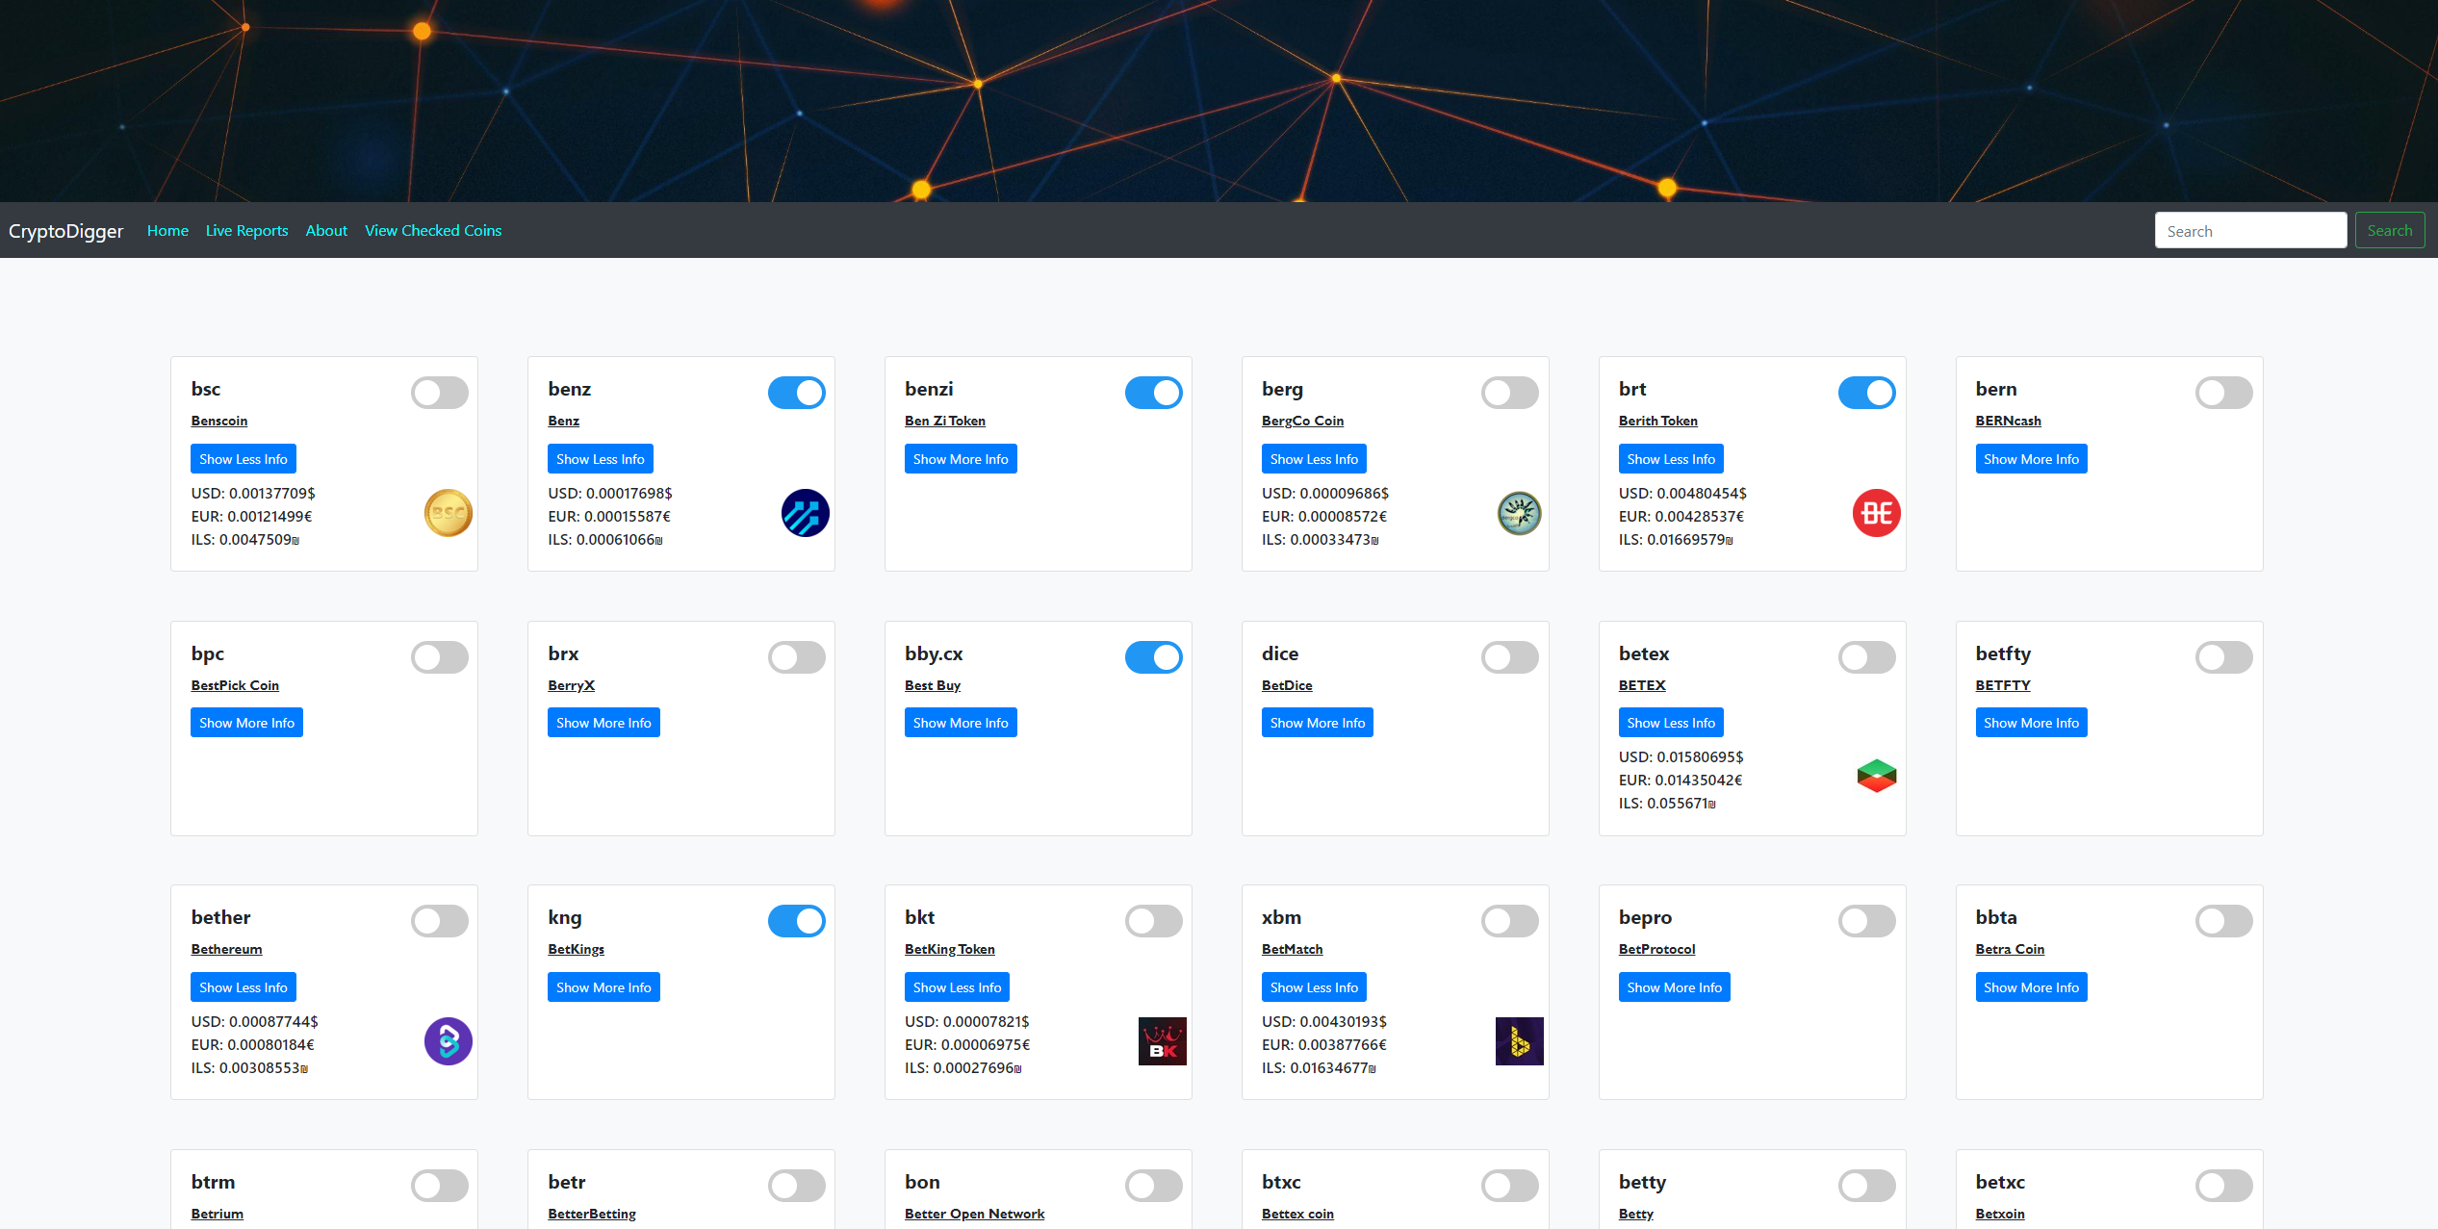Click the gold Benscoin BSC coin logo

point(448,513)
